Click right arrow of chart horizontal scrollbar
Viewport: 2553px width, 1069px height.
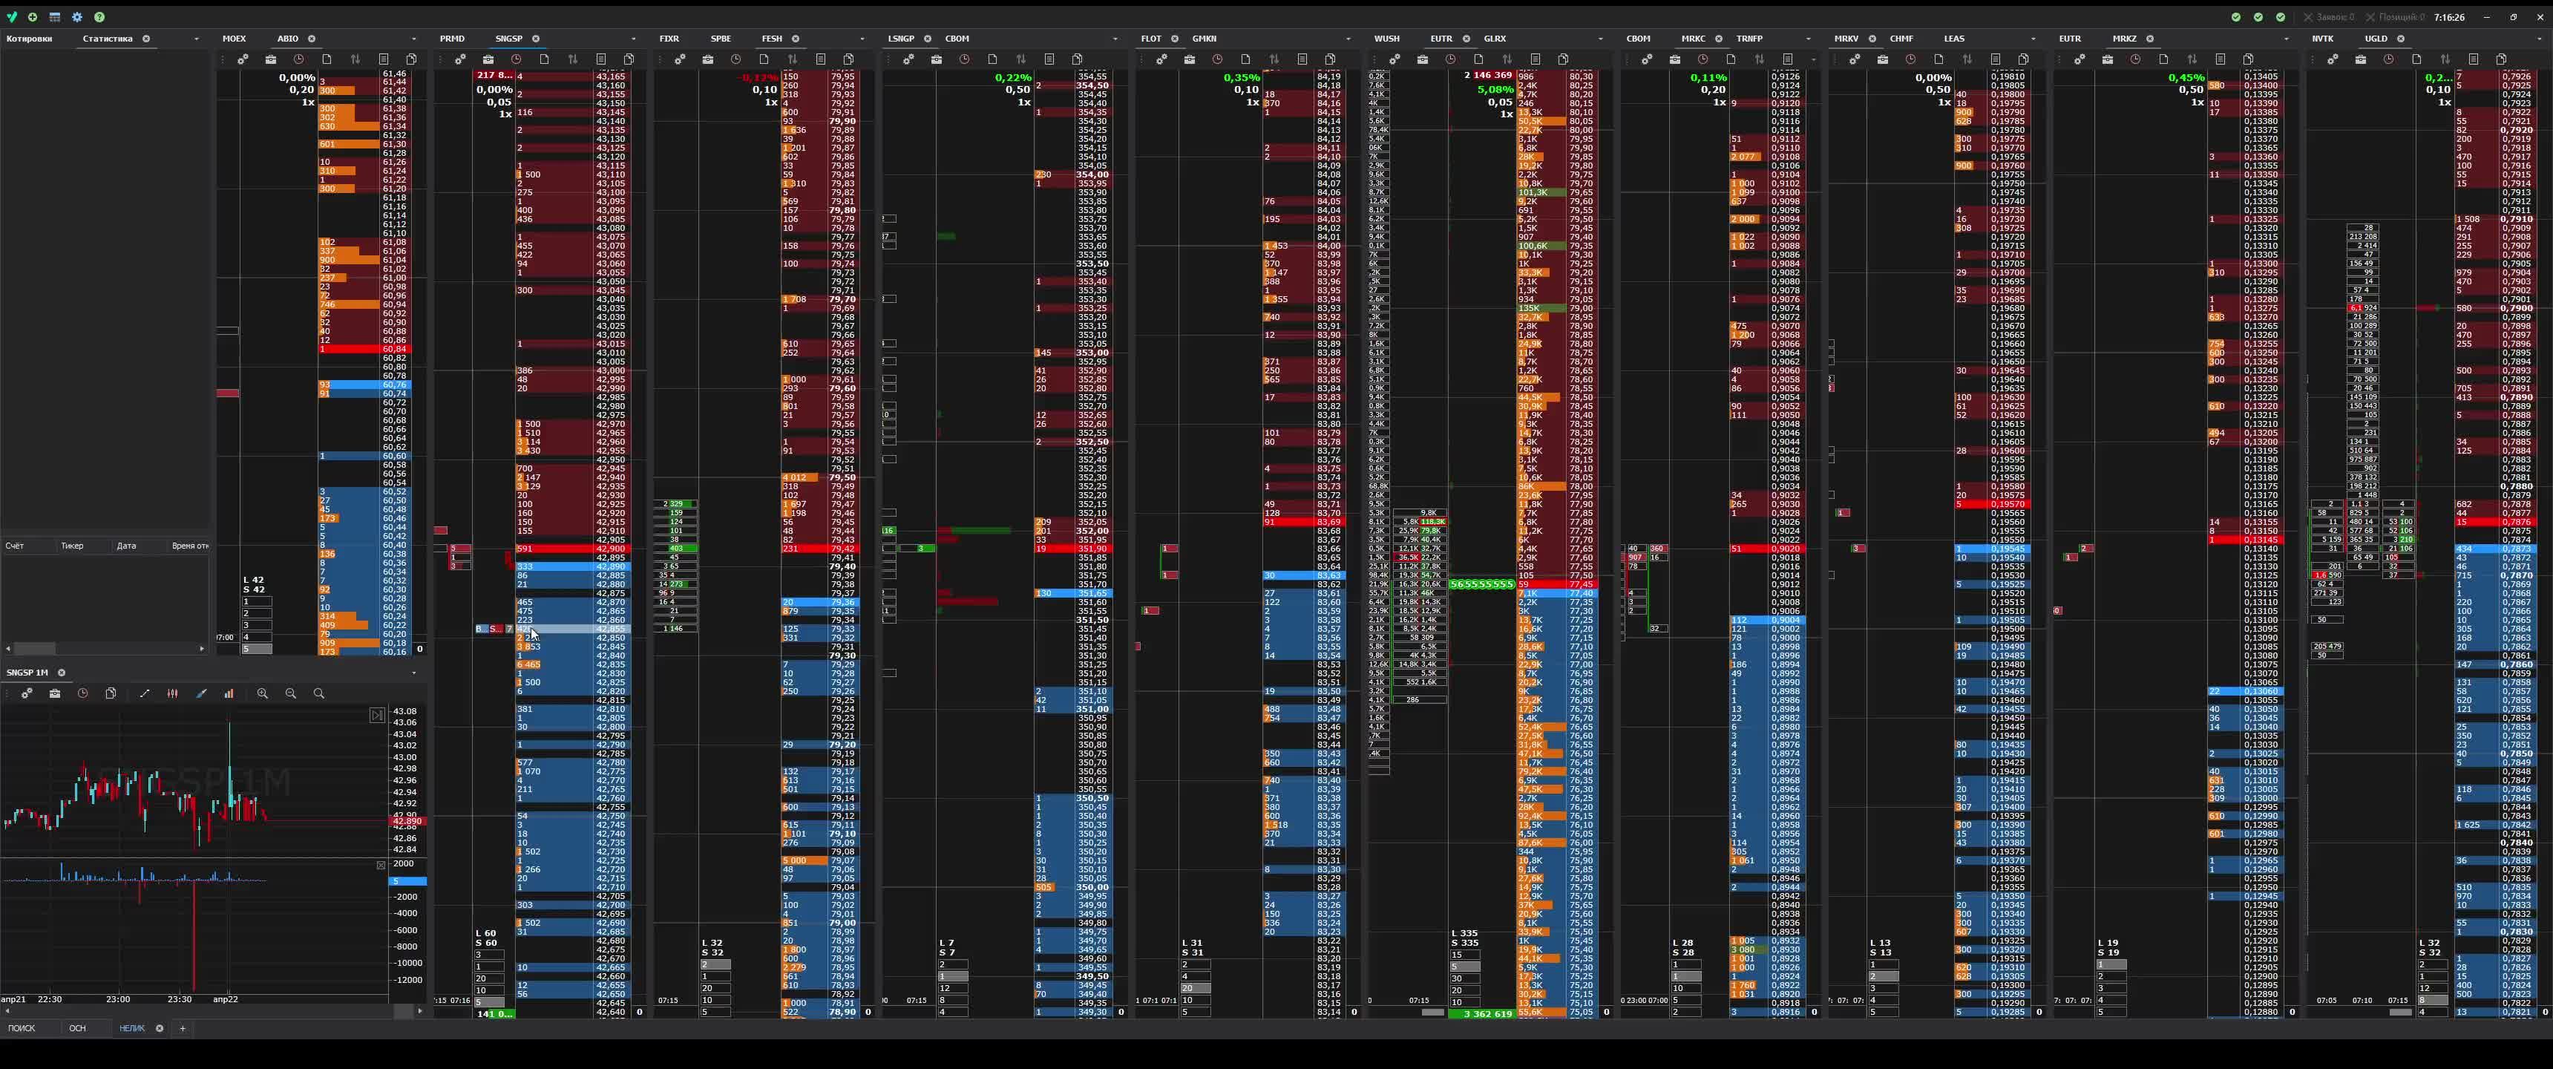420,1010
